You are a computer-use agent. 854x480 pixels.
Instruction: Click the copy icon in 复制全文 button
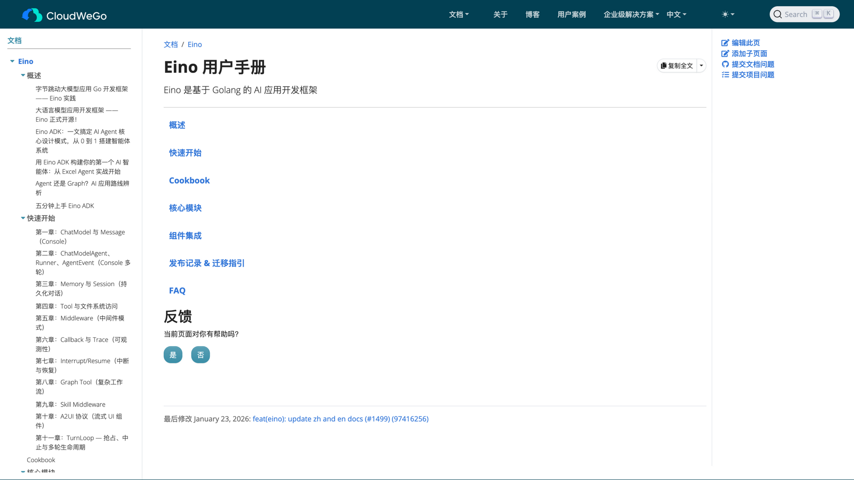pyautogui.click(x=664, y=66)
